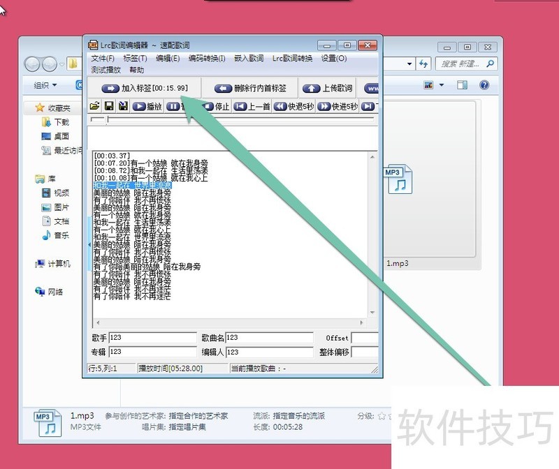Viewport: 559px width, 469px height.
Task: Fast forward using 快进5秒 button
Action: [337, 107]
